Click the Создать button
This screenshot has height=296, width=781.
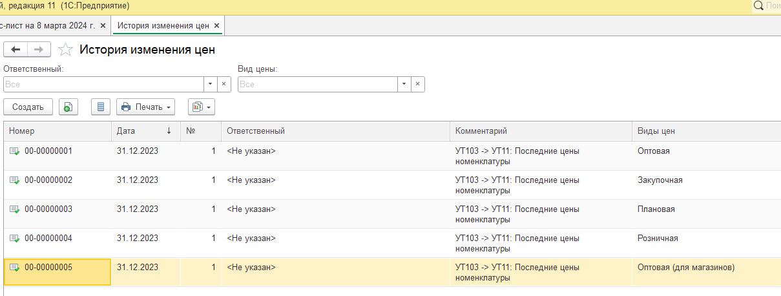pos(28,107)
